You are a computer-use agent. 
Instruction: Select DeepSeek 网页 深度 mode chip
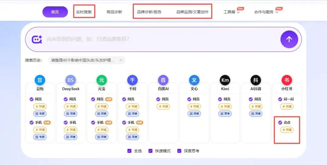click(71, 114)
